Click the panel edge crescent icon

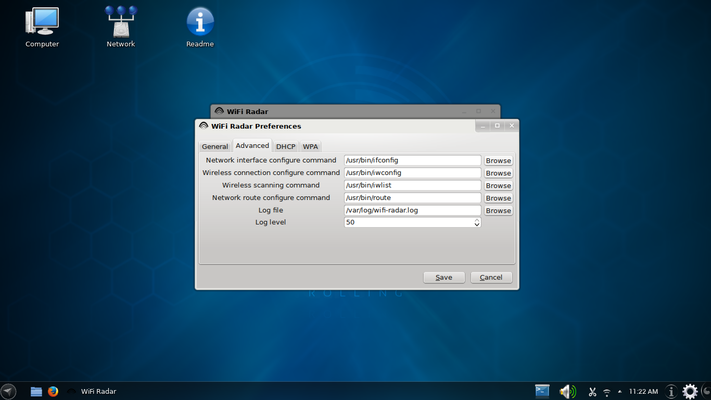[706, 391]
